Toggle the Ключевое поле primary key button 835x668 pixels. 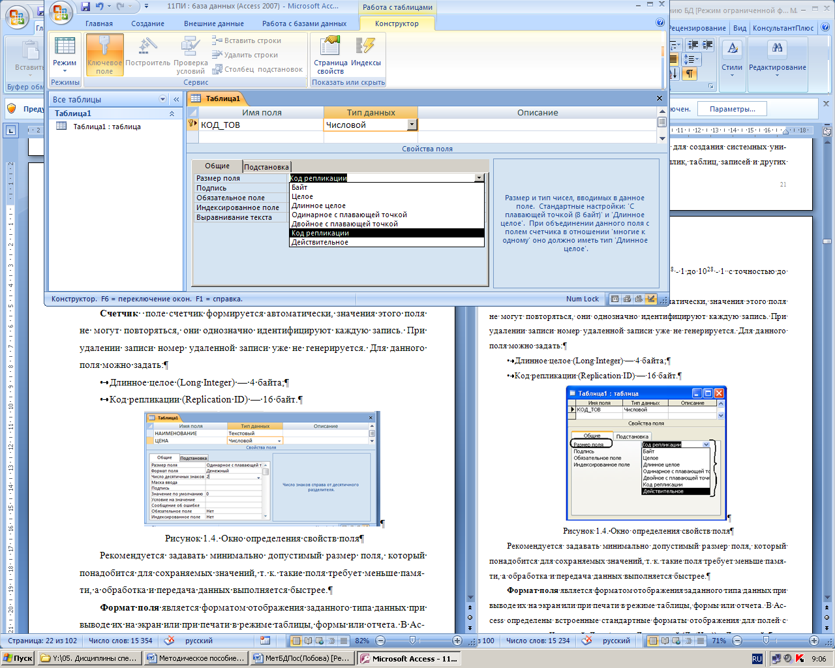pyautogui.click(x=104, y=55)
